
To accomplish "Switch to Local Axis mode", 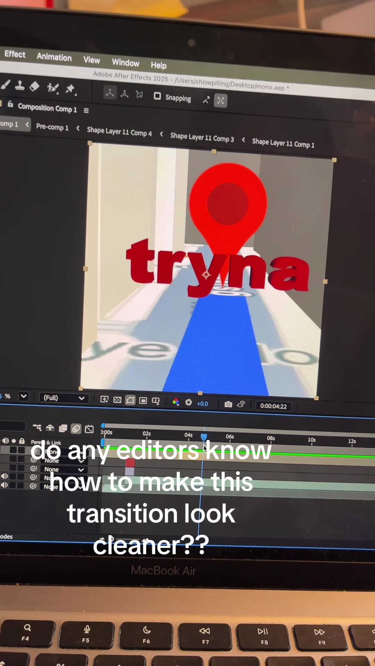I will point(110,93).
